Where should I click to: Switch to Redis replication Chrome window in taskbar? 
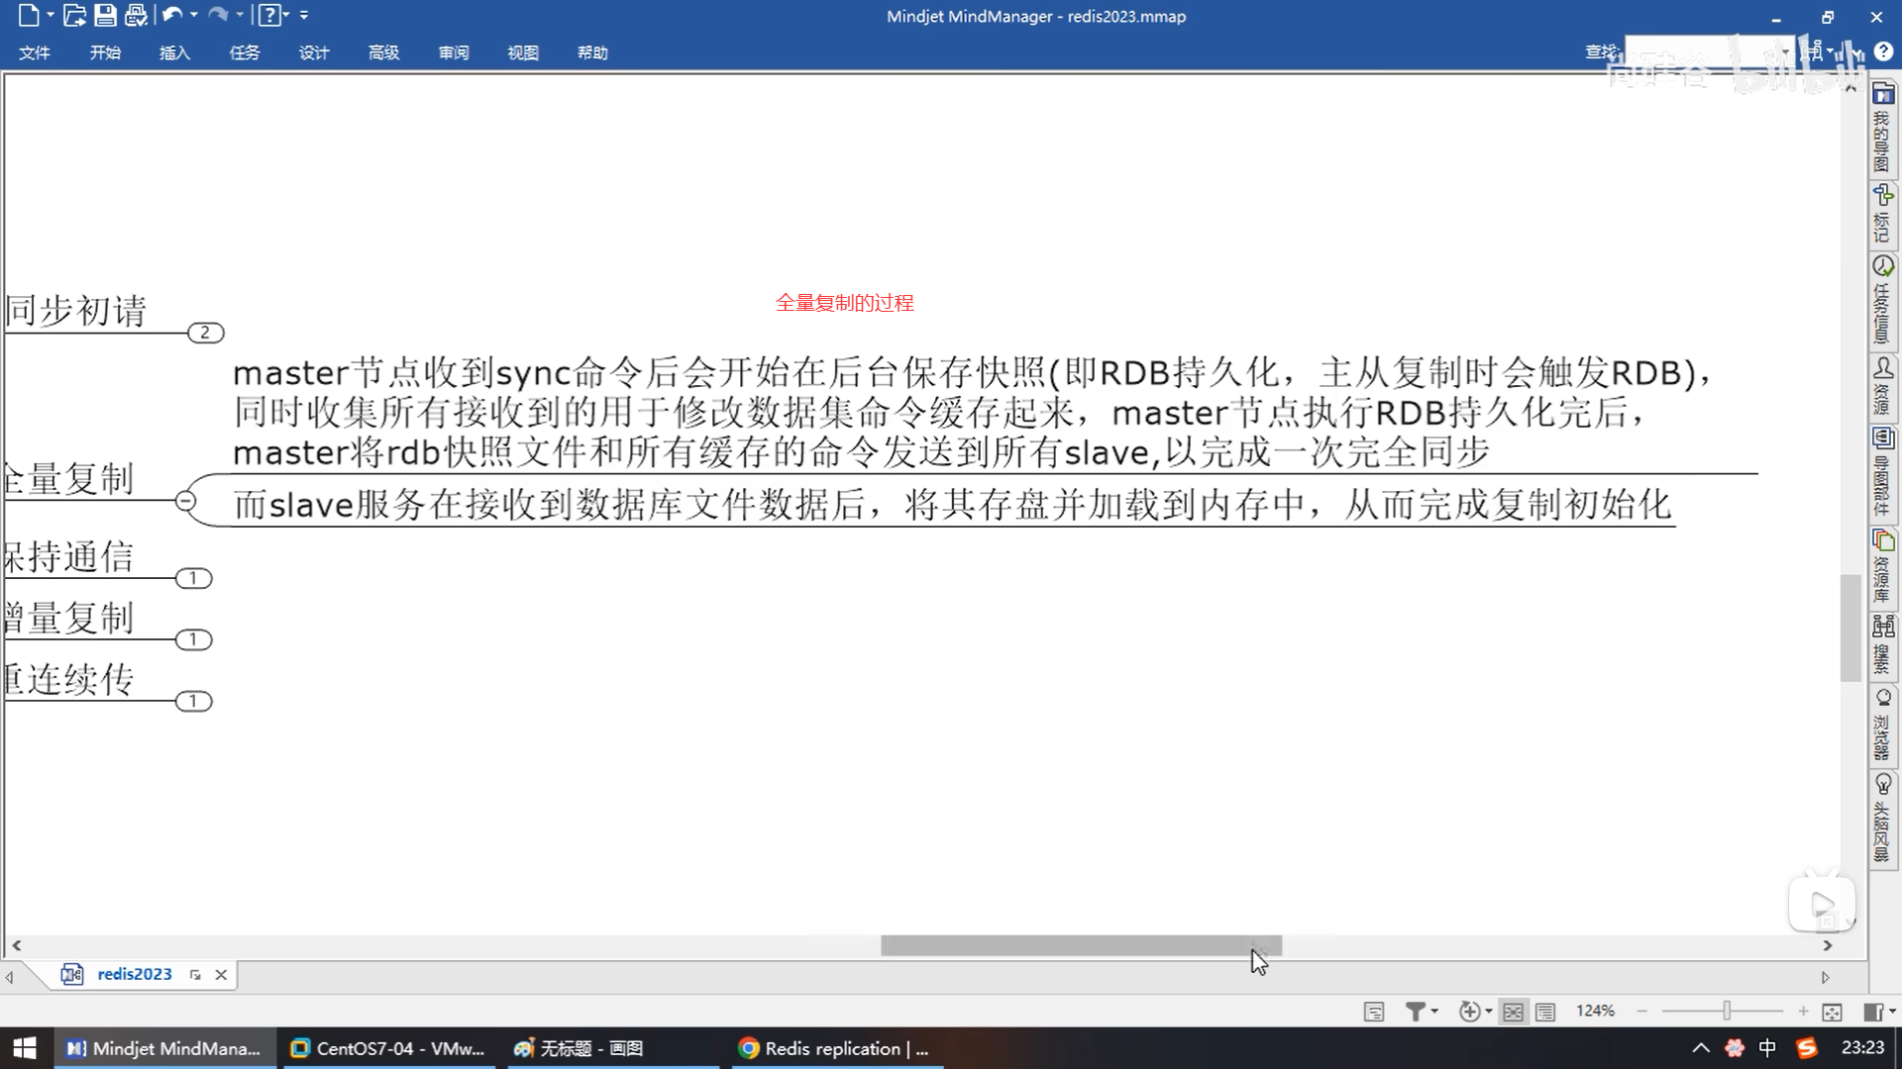837,1048
